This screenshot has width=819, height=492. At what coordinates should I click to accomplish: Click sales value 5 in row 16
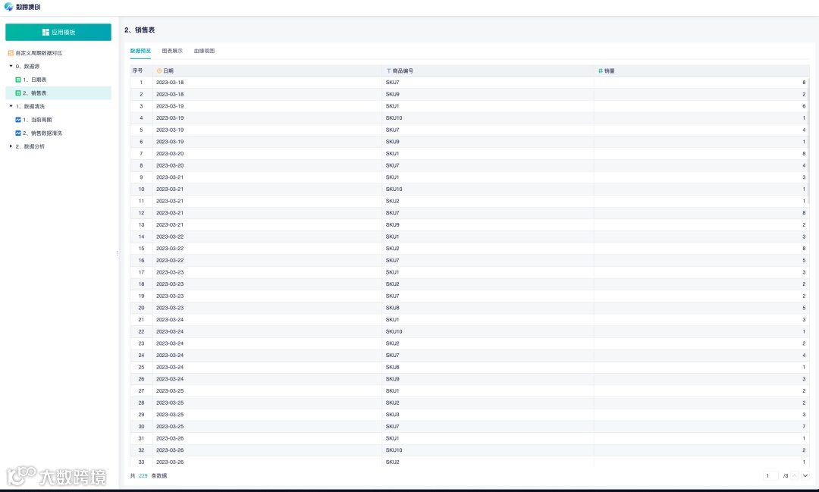(804, 260)
